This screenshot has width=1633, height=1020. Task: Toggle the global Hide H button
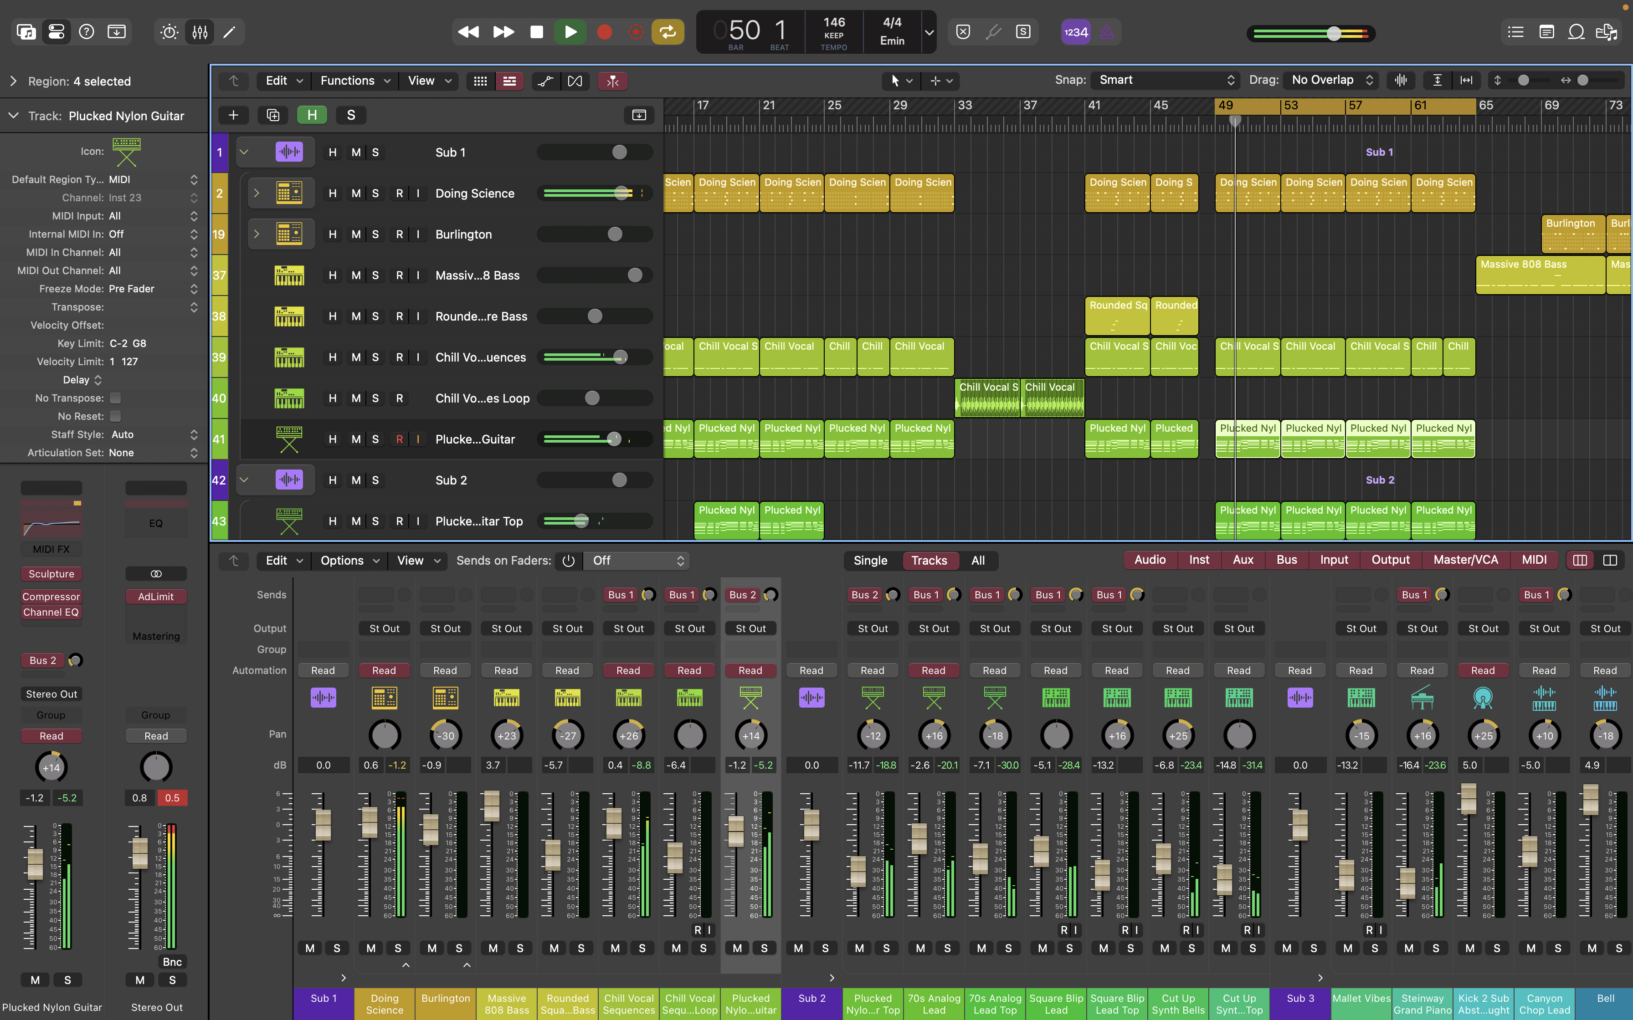(312, 115)
